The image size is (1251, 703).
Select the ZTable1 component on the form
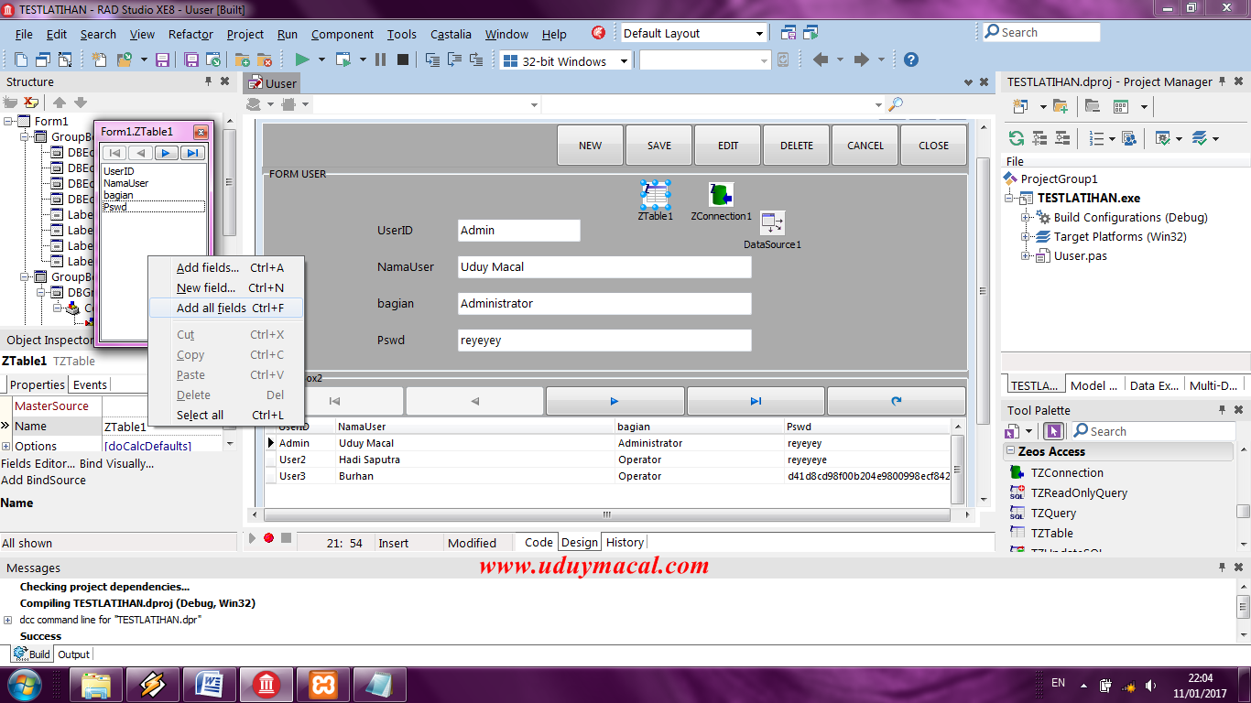tap(656, 194)
